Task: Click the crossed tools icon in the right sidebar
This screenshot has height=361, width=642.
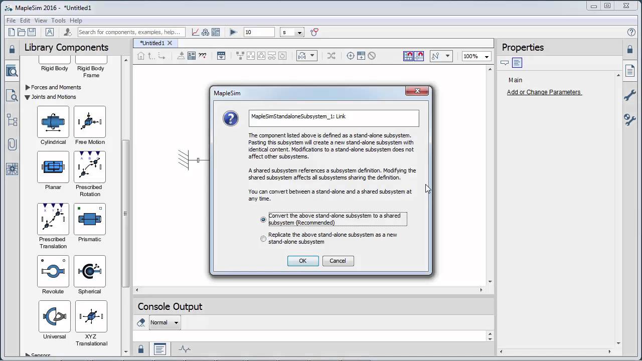Action: 630,119
